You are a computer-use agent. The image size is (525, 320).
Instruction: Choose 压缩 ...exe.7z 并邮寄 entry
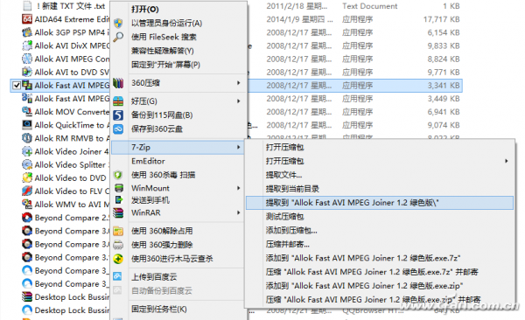click(x=372, y=272)
